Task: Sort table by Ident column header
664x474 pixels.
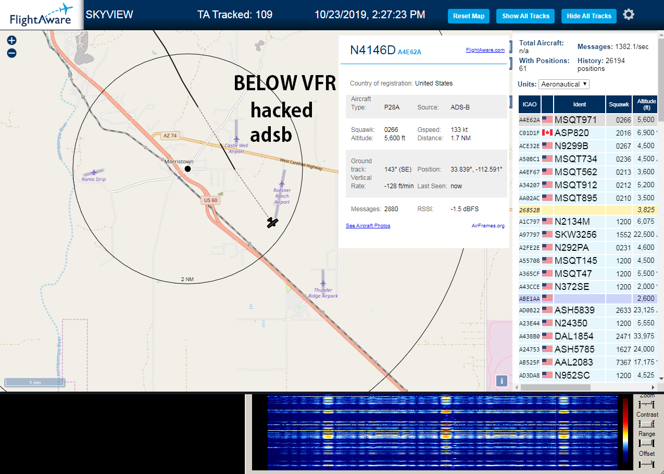Action: tap(580, 104)
